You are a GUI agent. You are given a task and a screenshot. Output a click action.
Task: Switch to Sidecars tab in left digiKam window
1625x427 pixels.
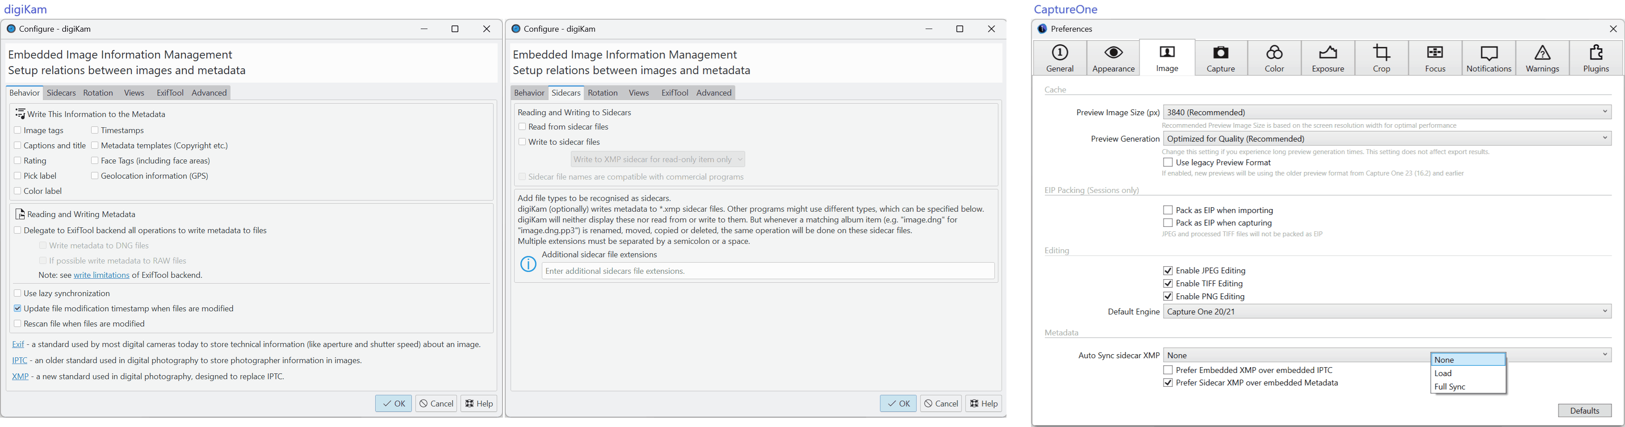(61, 93)
